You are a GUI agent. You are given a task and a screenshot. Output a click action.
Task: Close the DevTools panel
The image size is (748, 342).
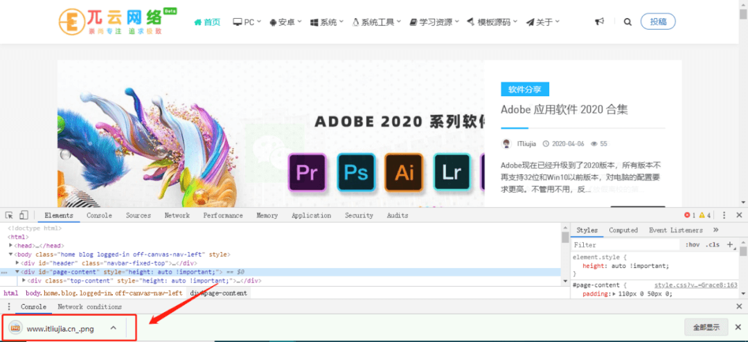(739, 215)
